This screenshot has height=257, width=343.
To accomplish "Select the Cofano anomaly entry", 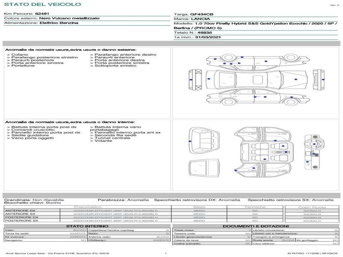I will (x=18, y=54).
